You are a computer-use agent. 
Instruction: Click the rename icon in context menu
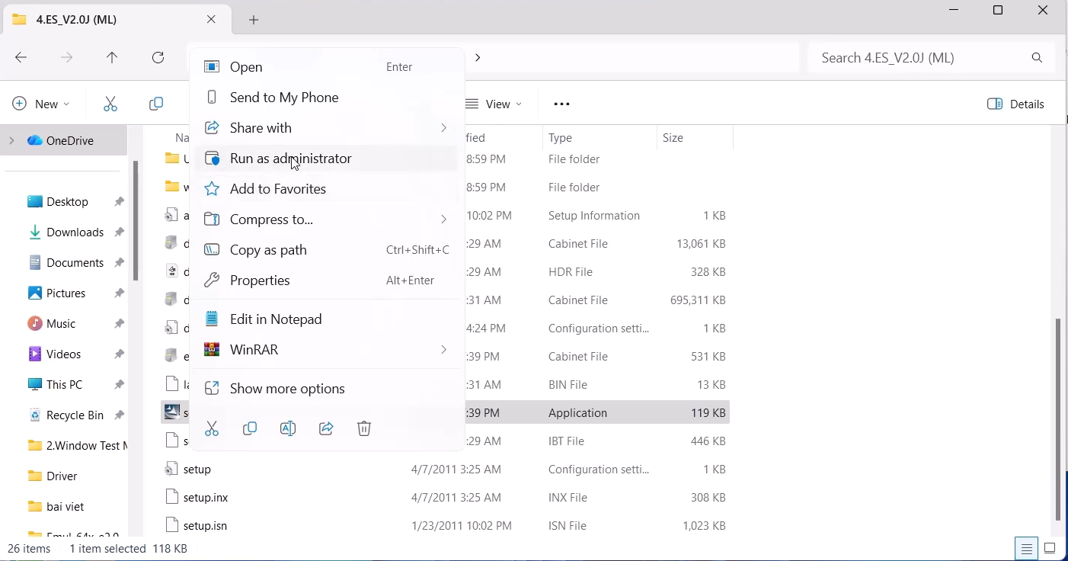pos(288,429)
